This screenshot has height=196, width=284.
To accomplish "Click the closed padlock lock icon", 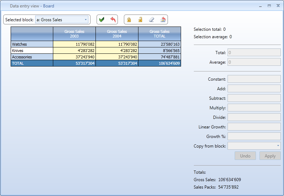I will coord(129,20).
